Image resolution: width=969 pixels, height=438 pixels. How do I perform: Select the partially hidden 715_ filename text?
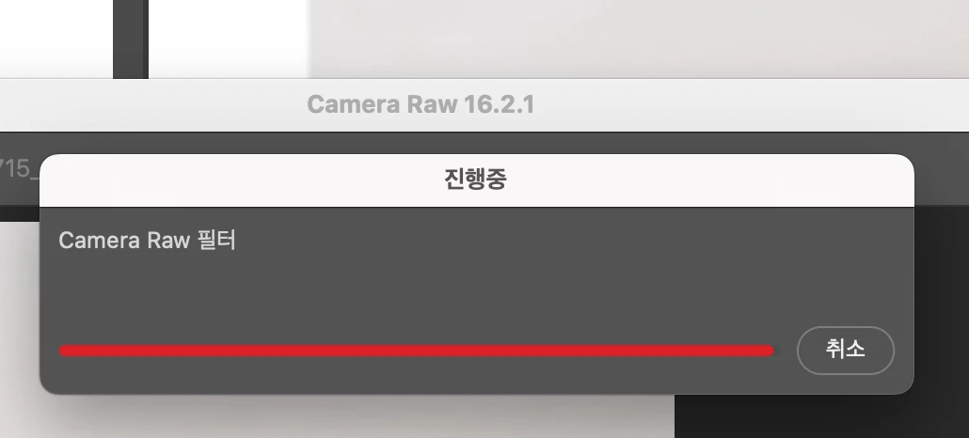click(x=15, y=168)
